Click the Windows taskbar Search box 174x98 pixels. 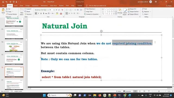click(60, 95)
